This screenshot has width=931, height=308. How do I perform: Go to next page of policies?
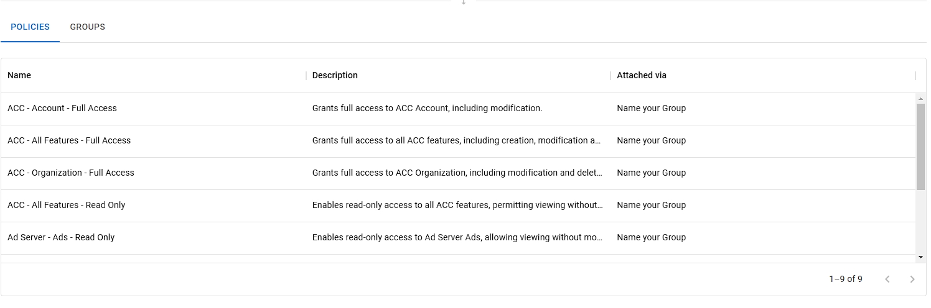tap(912, 279)
